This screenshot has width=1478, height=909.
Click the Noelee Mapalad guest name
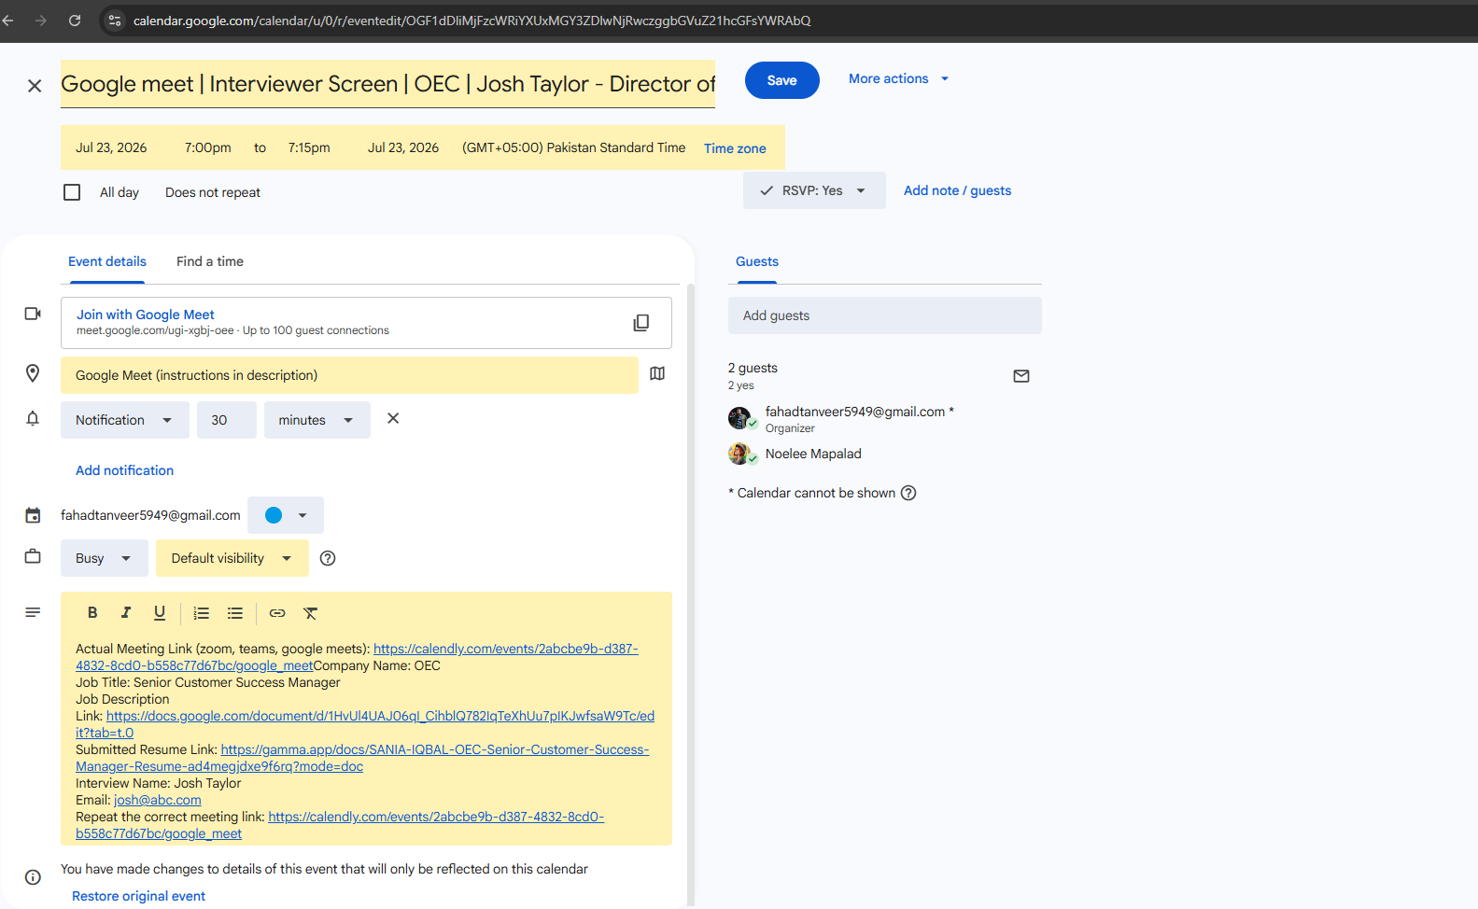[813, 454]
